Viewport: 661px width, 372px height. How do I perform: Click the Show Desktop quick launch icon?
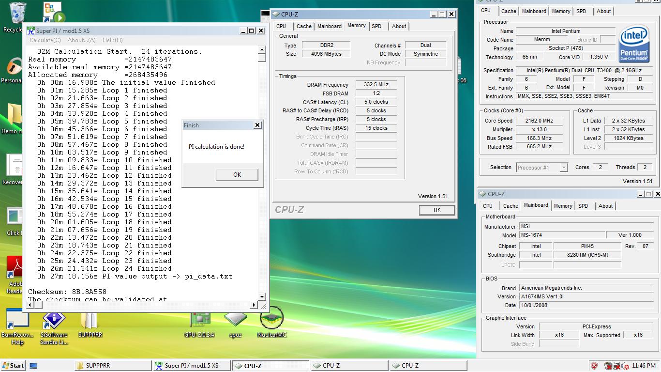pyautogui.click(x=34, y=366)
